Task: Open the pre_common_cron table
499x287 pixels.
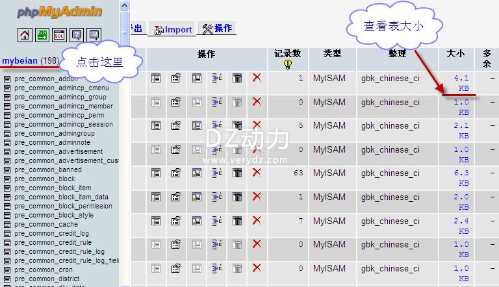Action: (x=44, y=270)
